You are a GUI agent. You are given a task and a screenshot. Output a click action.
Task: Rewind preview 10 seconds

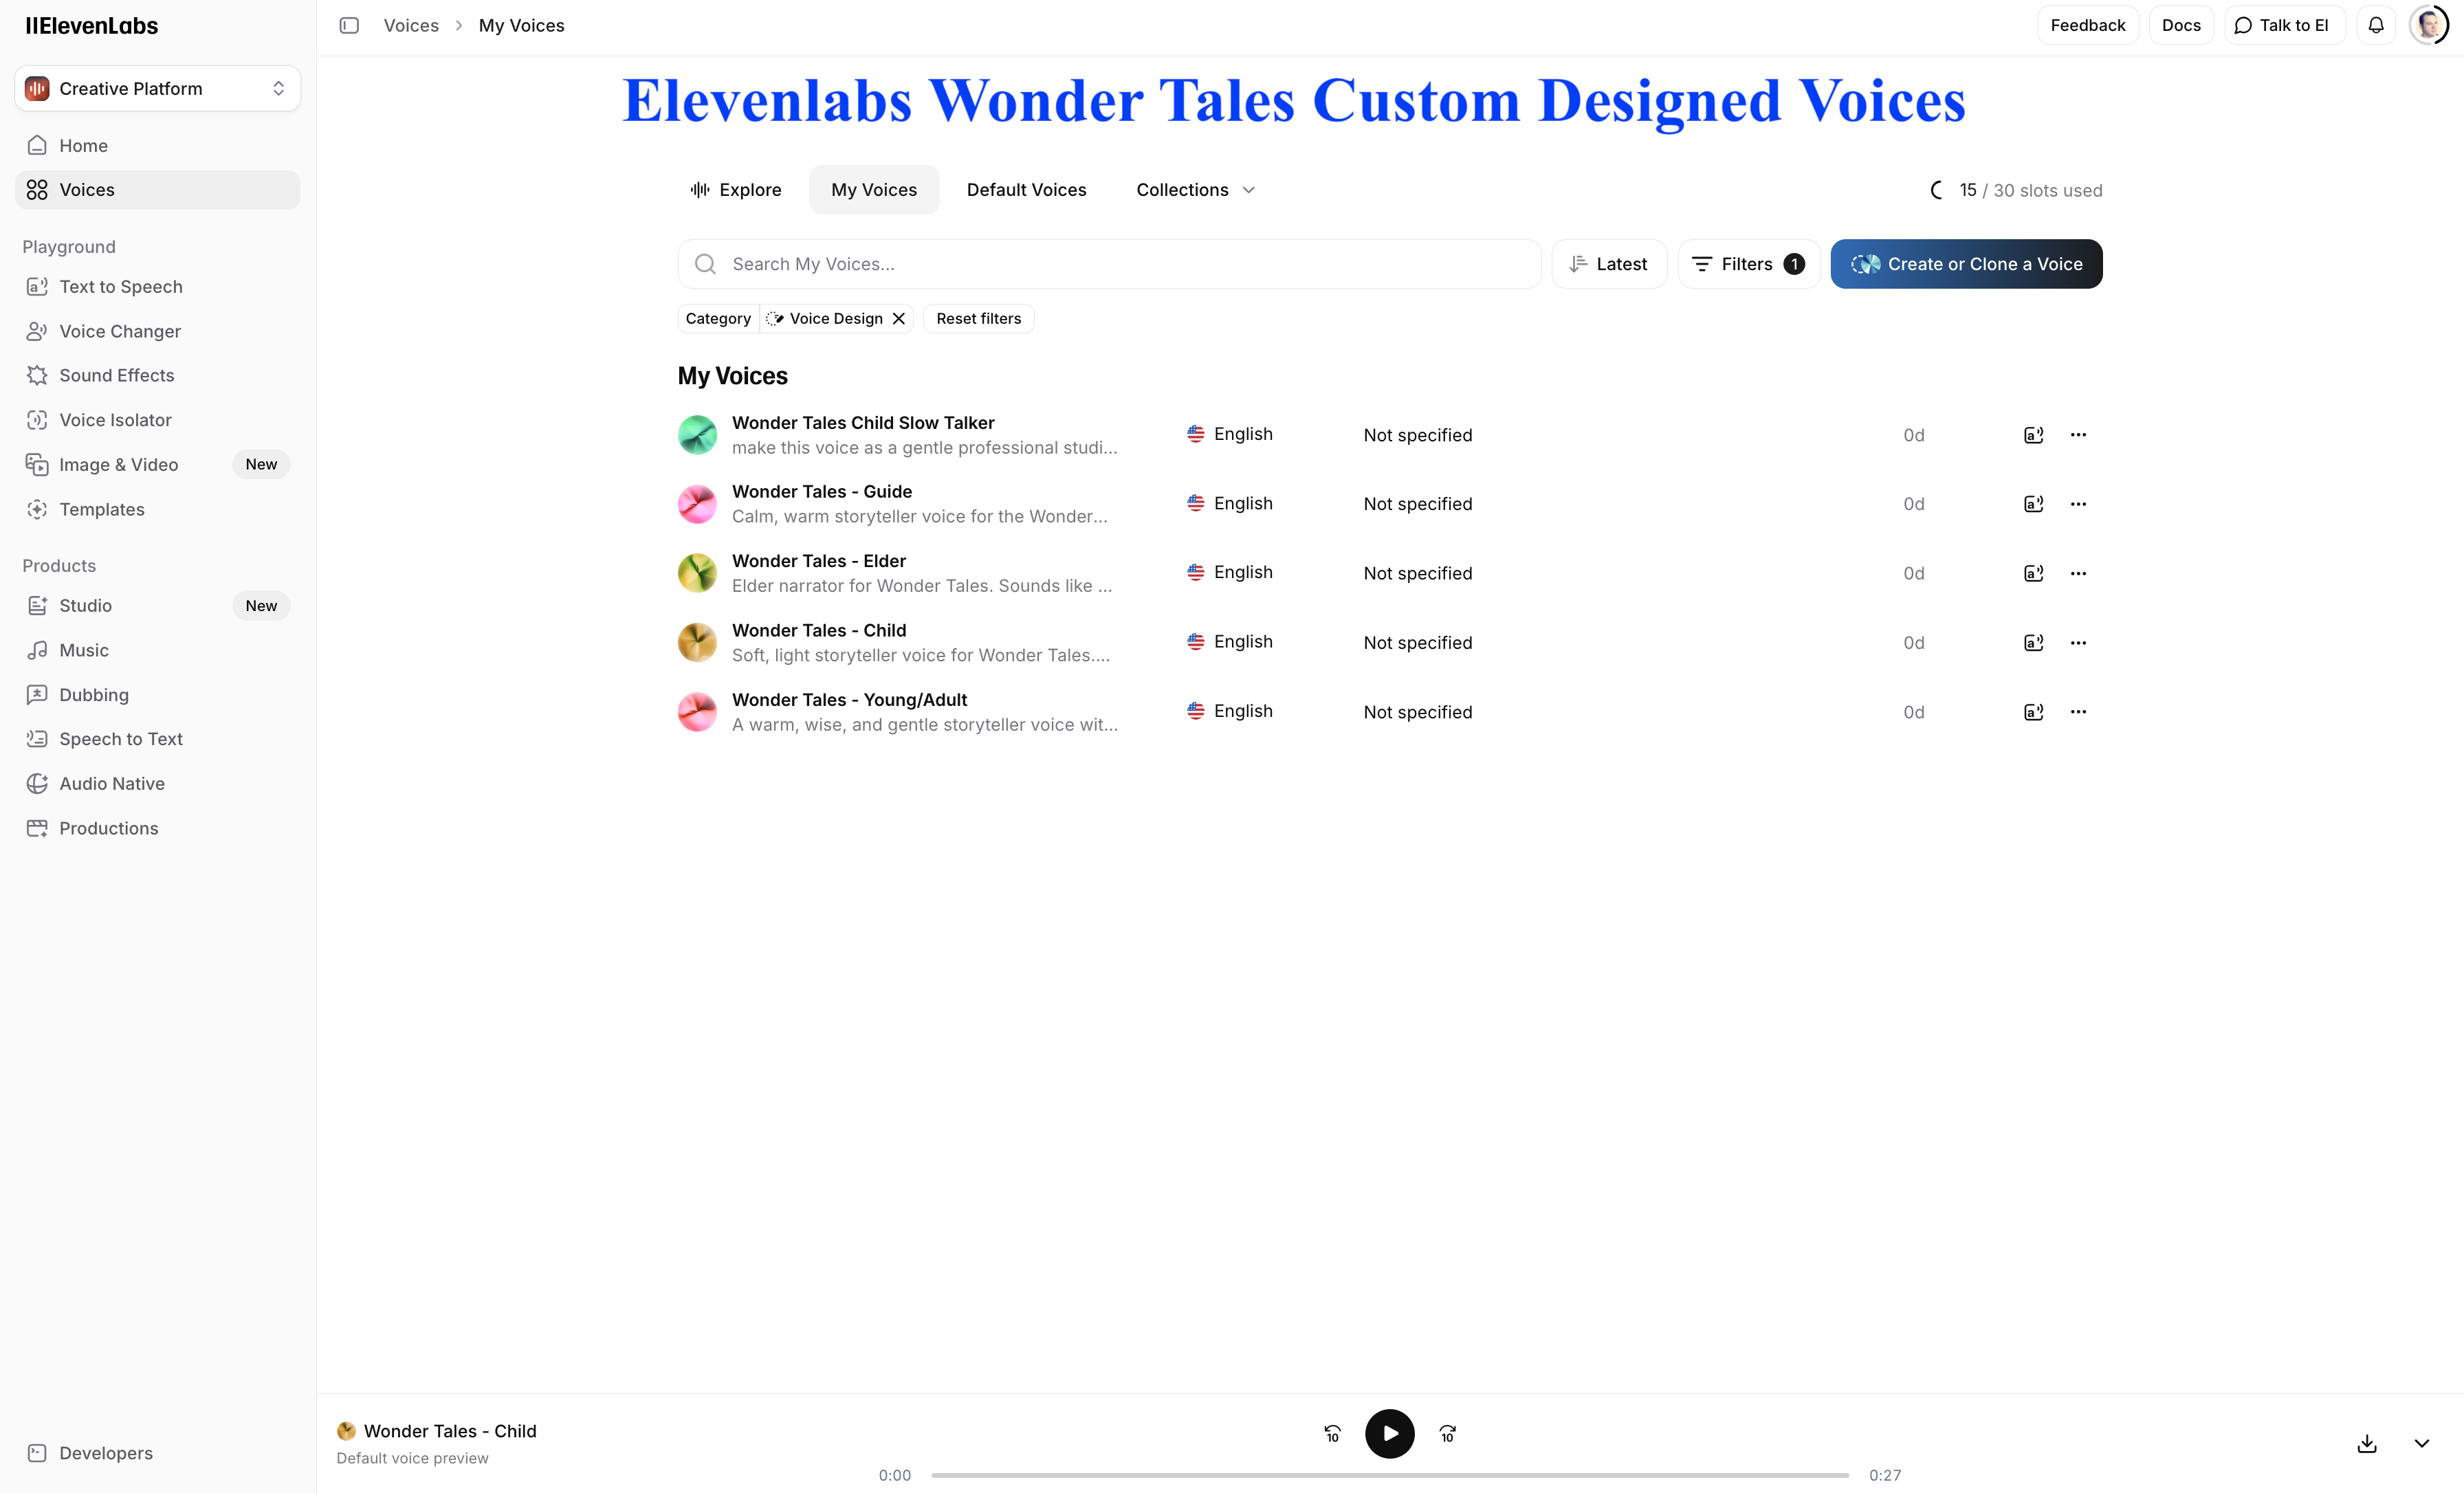[1332, 1434]
